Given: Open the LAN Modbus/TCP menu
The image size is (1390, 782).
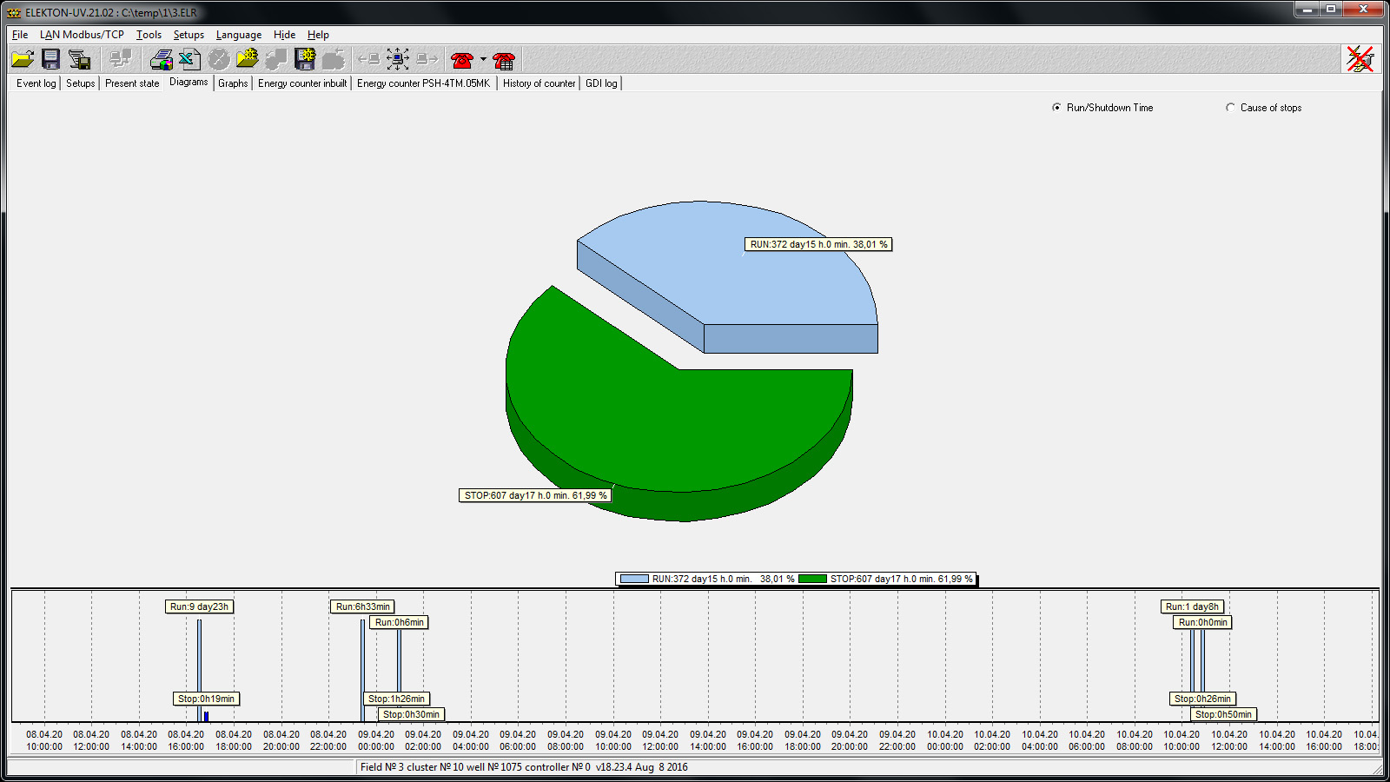Looking at the screenshot, I should tap(82, 35).
